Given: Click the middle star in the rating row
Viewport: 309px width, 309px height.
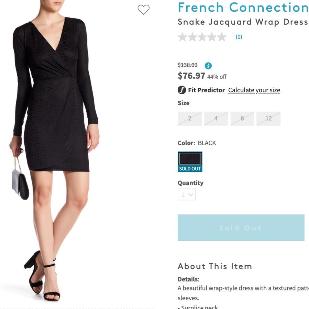Looking at the screenshot, I should (203, 37).
